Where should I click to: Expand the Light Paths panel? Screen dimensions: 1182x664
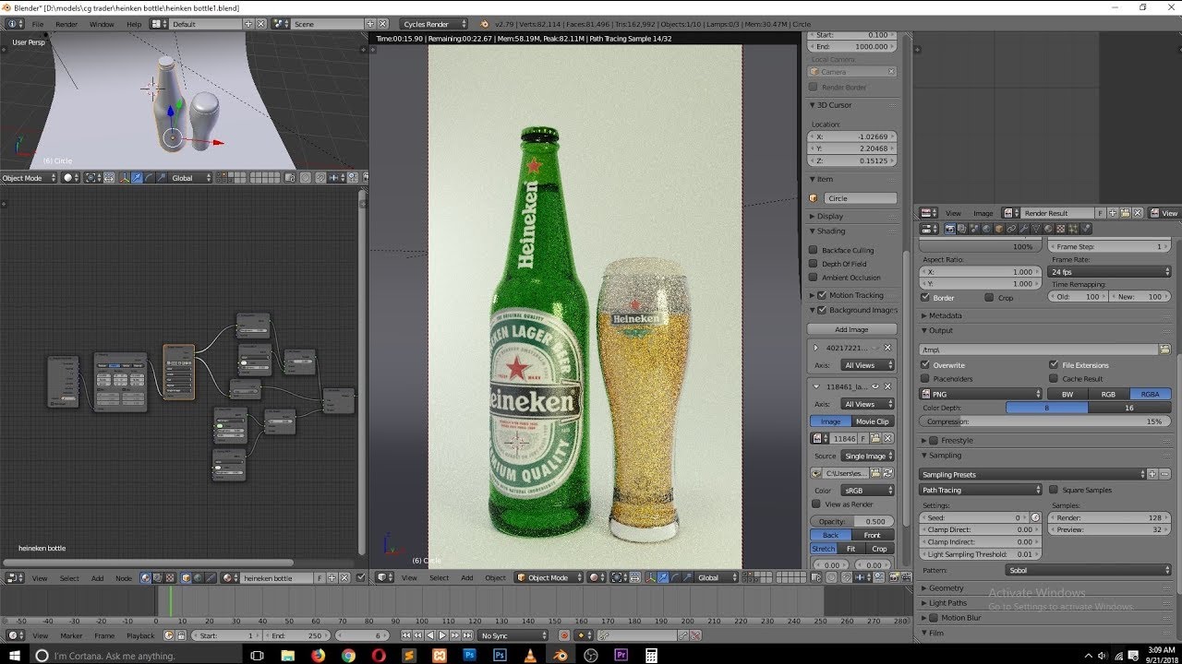[946, 603]
